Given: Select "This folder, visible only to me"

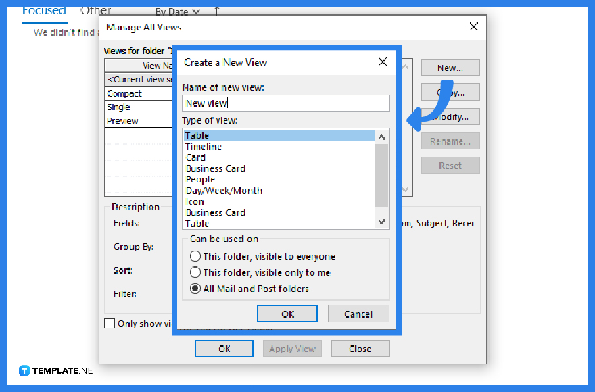Looking at the screenshot, I should [x=194, y=272].
